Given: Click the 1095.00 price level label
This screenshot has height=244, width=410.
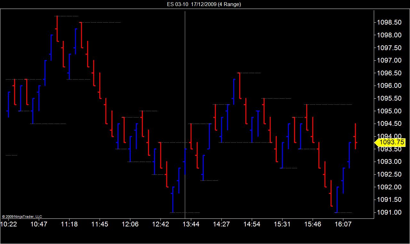Looking at the screenshot, I should (389, 111).
